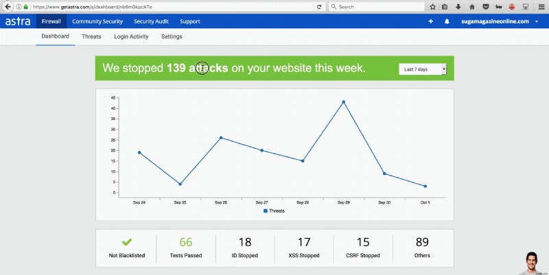Image resolution: width=549 pixels, height=275 pixels.
Task: Go to the browser home page icon
Action: click(472, 7)
